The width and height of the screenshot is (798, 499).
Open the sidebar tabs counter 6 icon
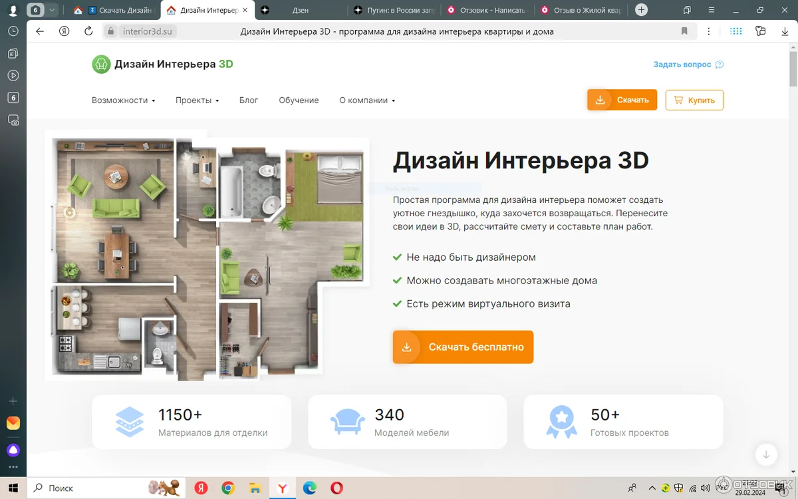pos(13,98)
